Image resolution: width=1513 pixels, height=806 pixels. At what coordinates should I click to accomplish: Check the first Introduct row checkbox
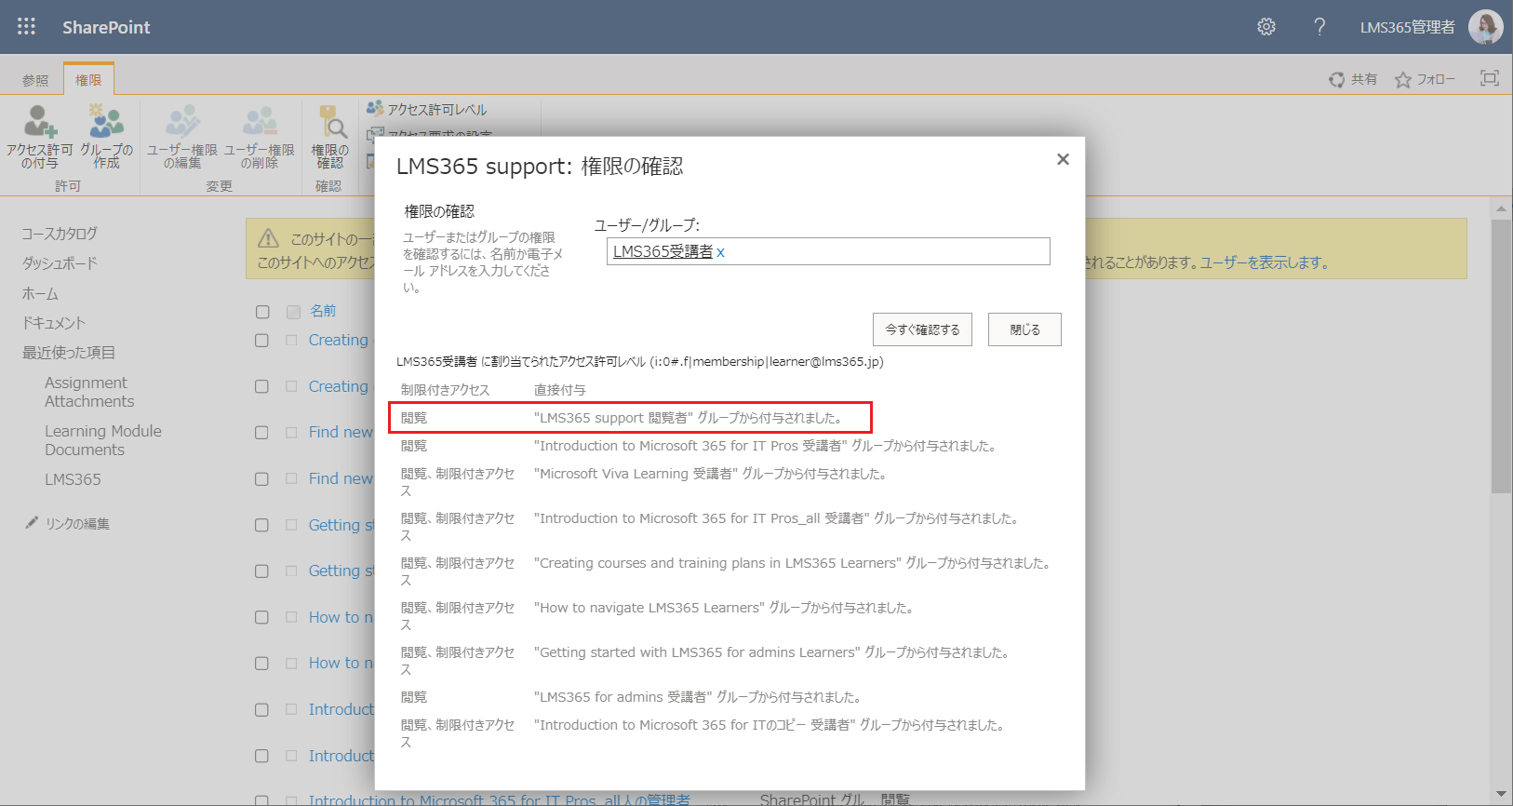pyautogui.click(x=262, y=710)
